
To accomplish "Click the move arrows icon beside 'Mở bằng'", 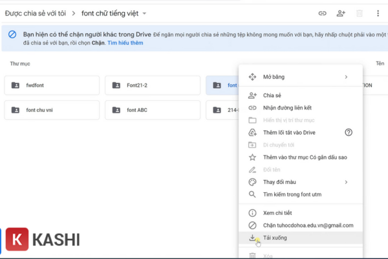I will (252, 77).
